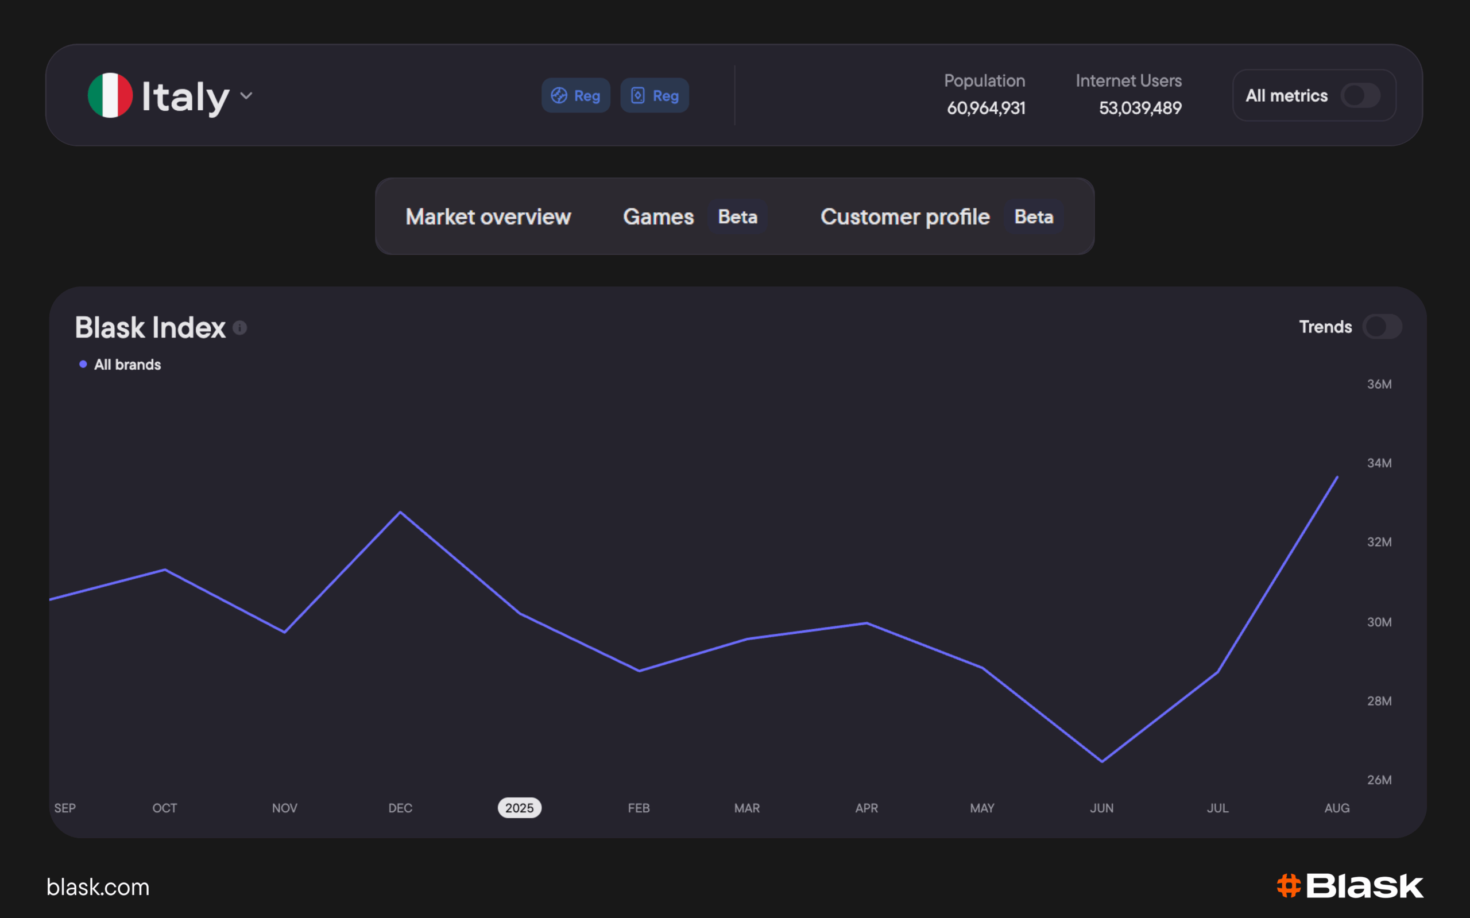Open the Blask Index info icon
Image resolution: width=1470 pixels, height=918 pixels.
pos(240,328)
